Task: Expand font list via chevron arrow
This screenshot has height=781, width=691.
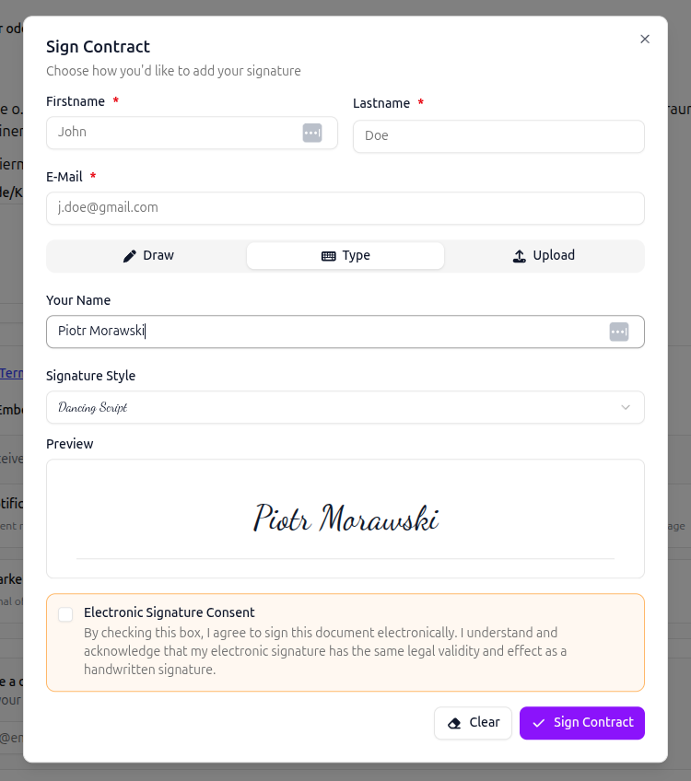Action: [x=626, y=407]
